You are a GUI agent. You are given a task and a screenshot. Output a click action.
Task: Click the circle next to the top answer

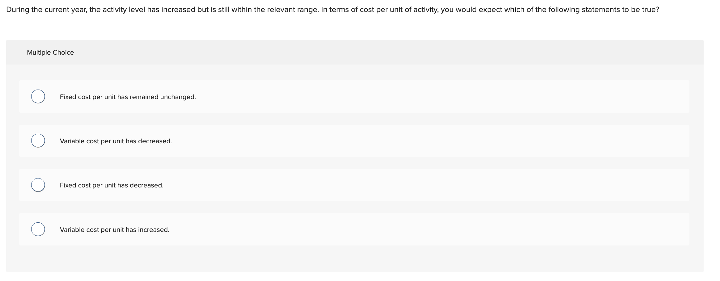pyautogui.click(x=38, y=96)
